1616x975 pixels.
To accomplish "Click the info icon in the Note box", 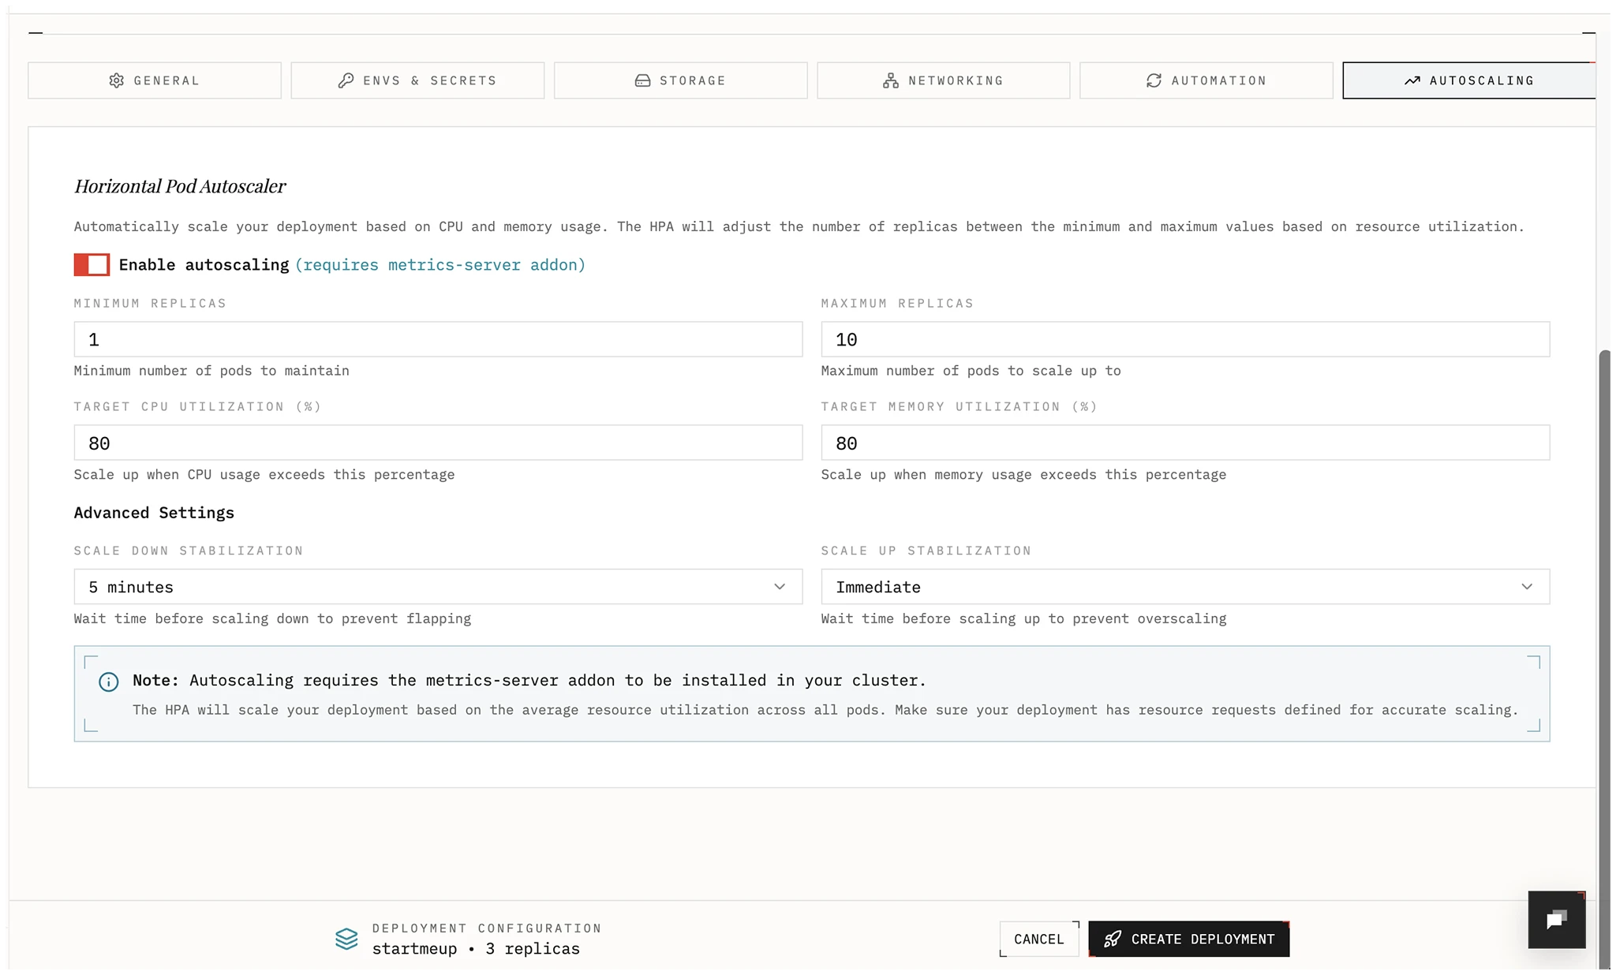I will click(109, 682).
